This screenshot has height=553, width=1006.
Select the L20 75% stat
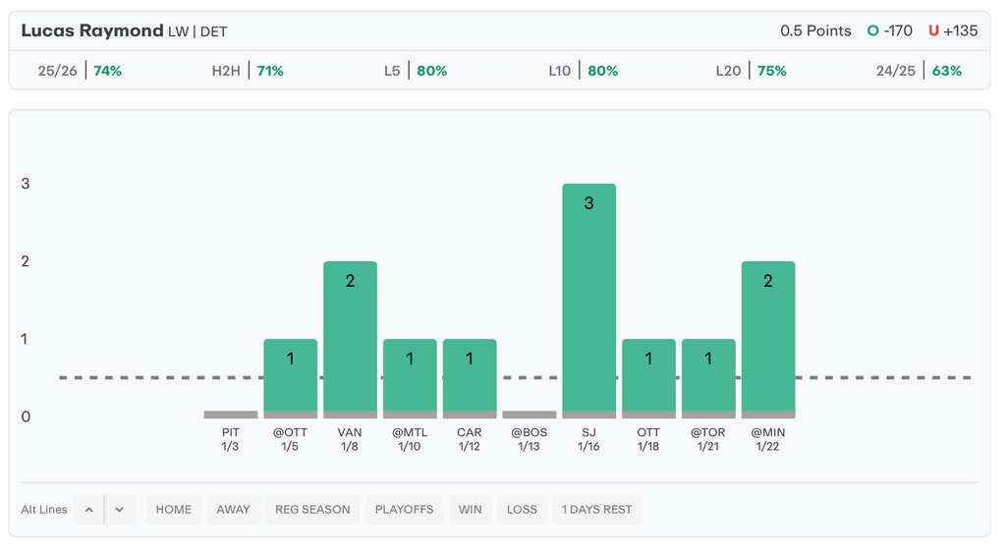coord(752,71)
